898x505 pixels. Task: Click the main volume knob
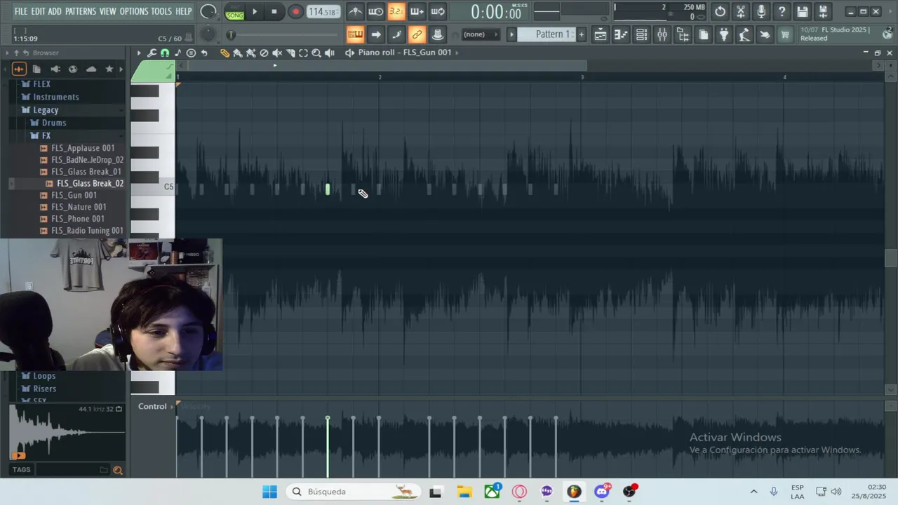(208, 11)
